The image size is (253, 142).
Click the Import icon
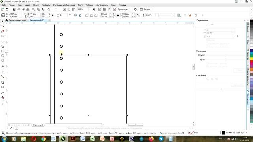coord(64,9)
